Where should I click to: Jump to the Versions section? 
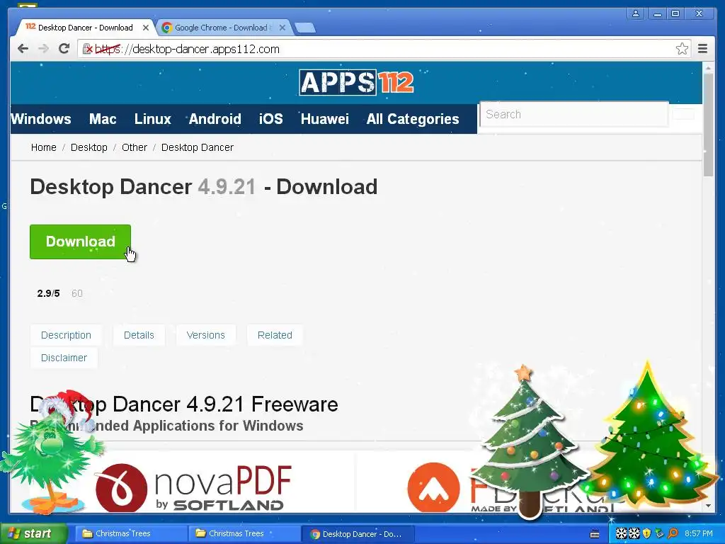(x=206, y=335)
